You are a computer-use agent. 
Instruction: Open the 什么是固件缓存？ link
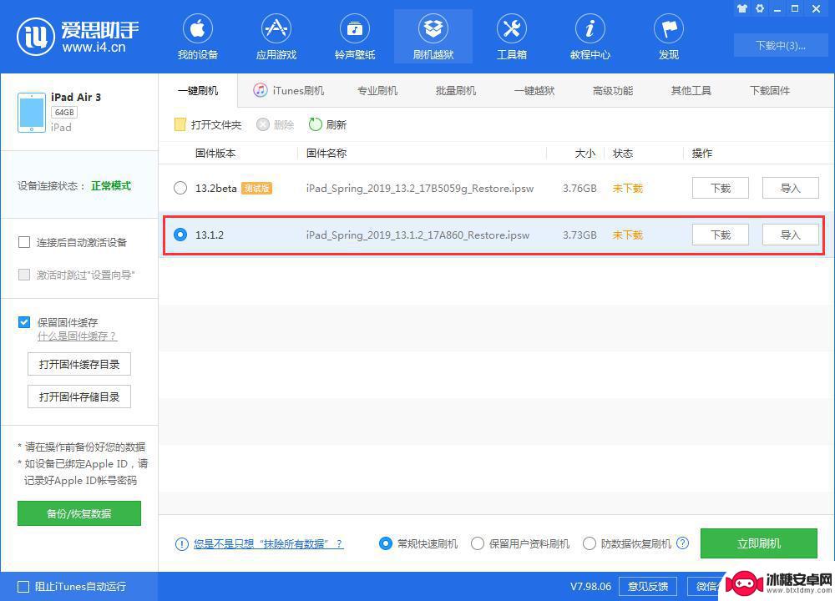coord(77,336)
